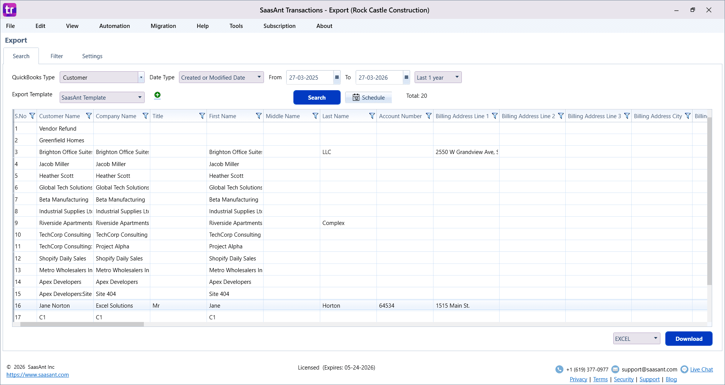The image size is (725, 385).
Task: Click the vertical scrollbar of the results table
Action: 710,201
